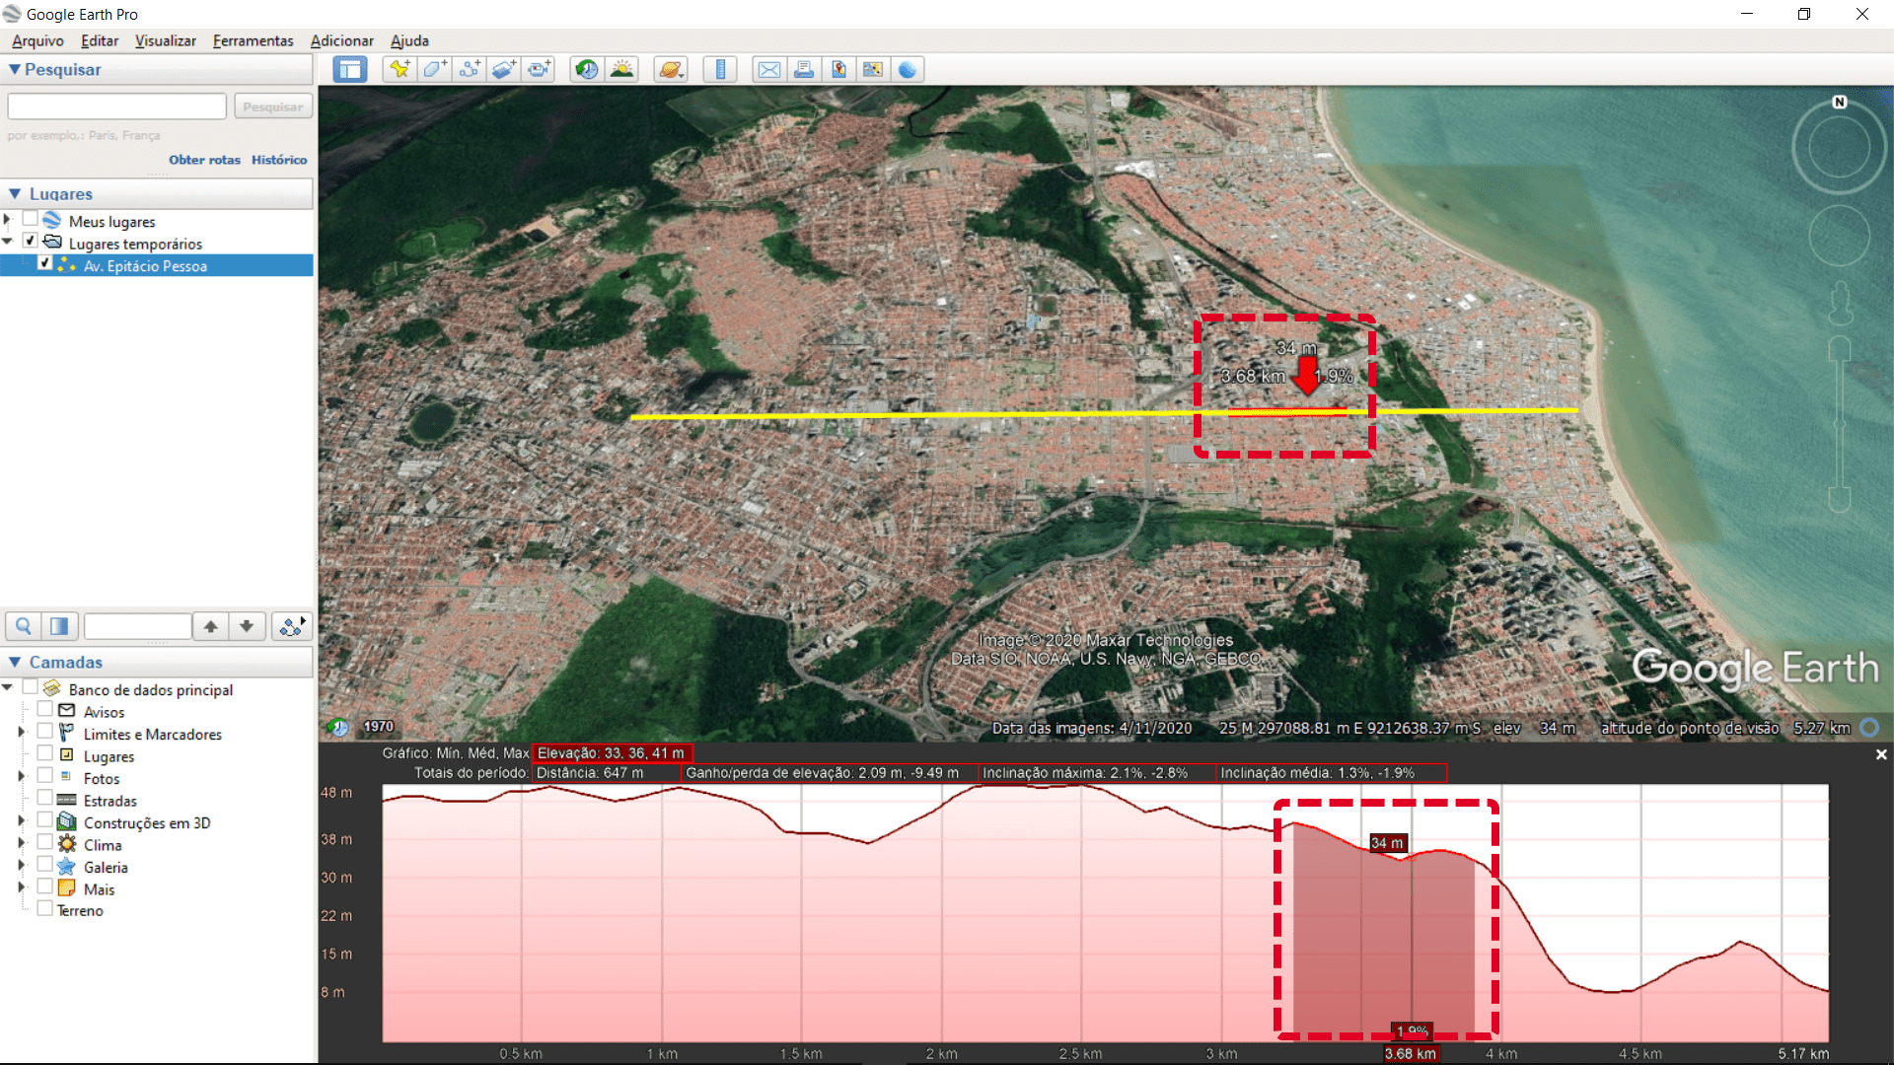The height and width of the screenshot is (1065, 1894).
Task: Open the Ruler measurement tool
Action: coord(720,69)
